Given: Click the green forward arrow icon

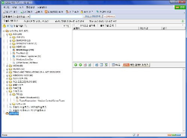Looking at the screenshot, I should click(x=80, y=65).
